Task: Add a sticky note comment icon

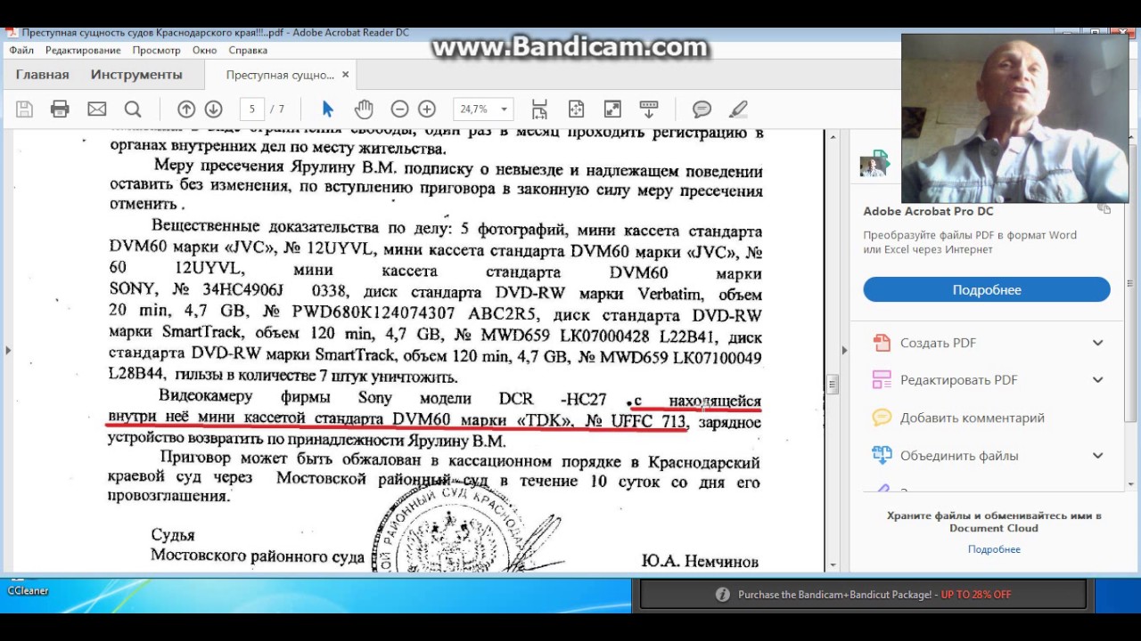Action: tap(702, 109)
